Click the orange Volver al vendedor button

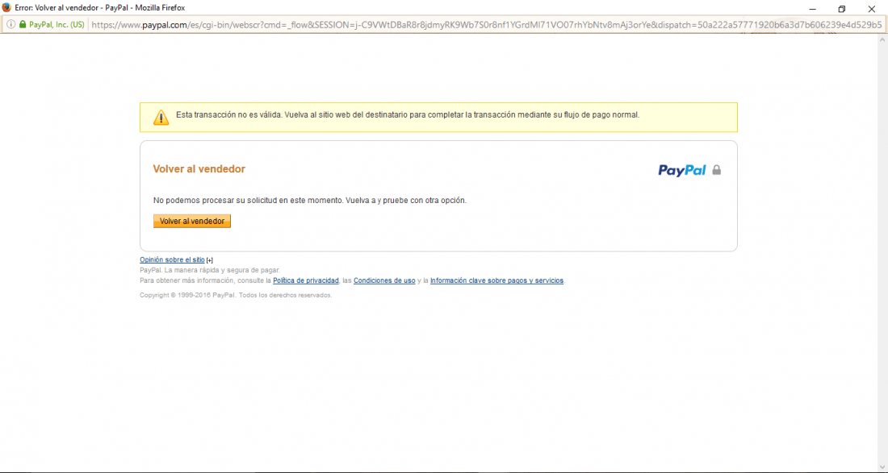click(x=192, y=221)
